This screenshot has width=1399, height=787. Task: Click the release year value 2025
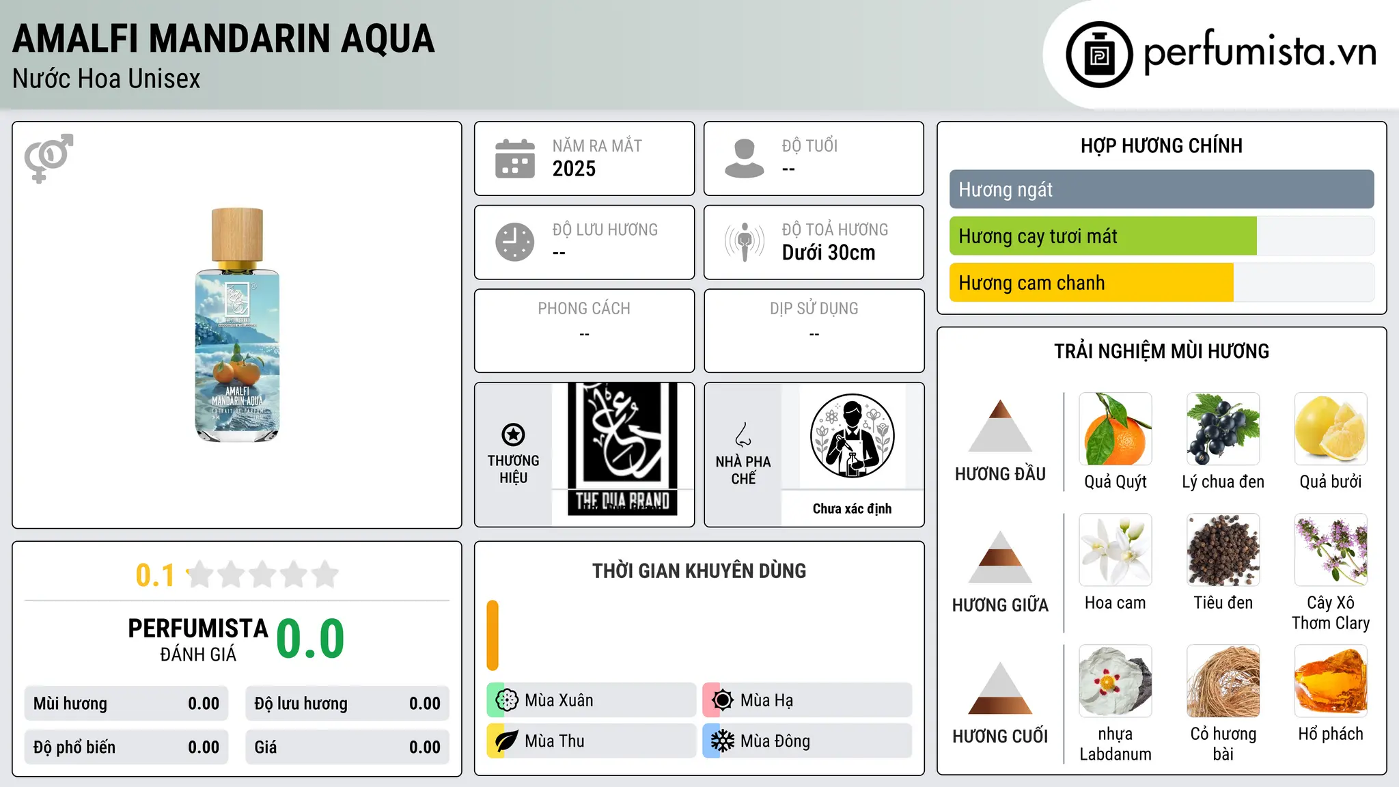[x=574, y=169]
